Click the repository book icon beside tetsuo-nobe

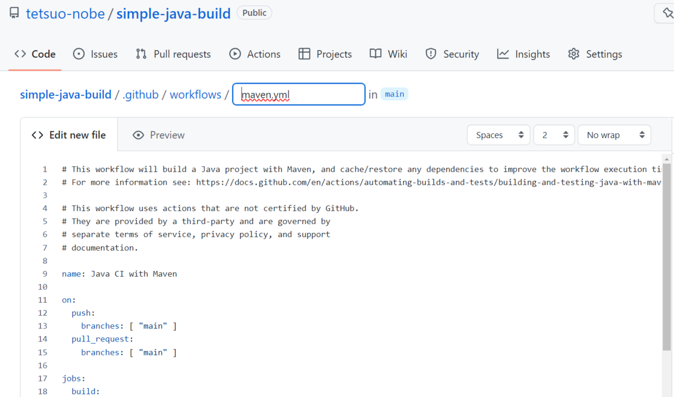pos(15,13)
